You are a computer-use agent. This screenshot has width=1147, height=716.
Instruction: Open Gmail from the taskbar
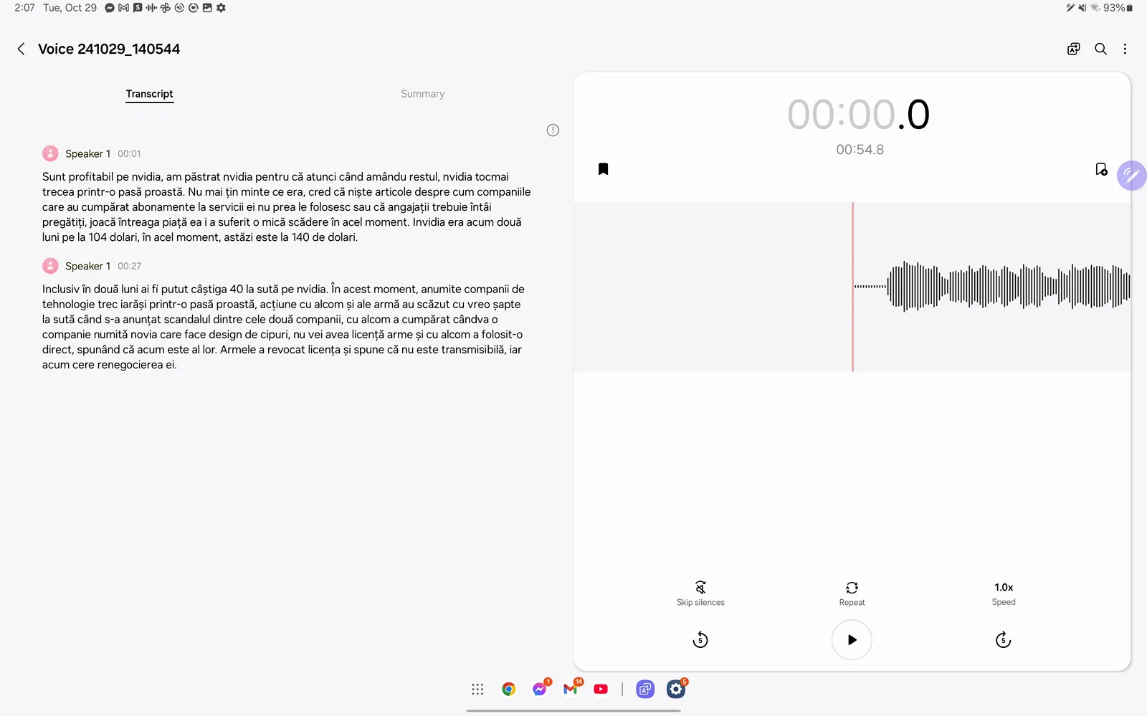(x=571, y=689)
